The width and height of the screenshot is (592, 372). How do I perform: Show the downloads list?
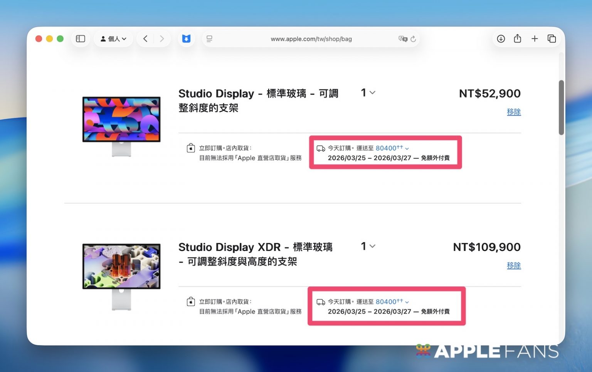point(501,39)
